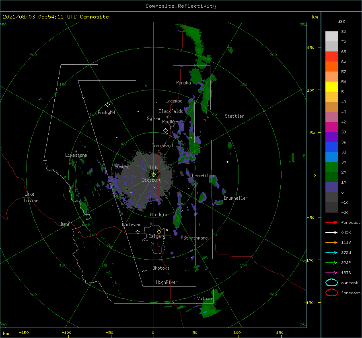The image size is (362, 338).
Task: Click the Drumheller label on map
Action: pos(236,198)
